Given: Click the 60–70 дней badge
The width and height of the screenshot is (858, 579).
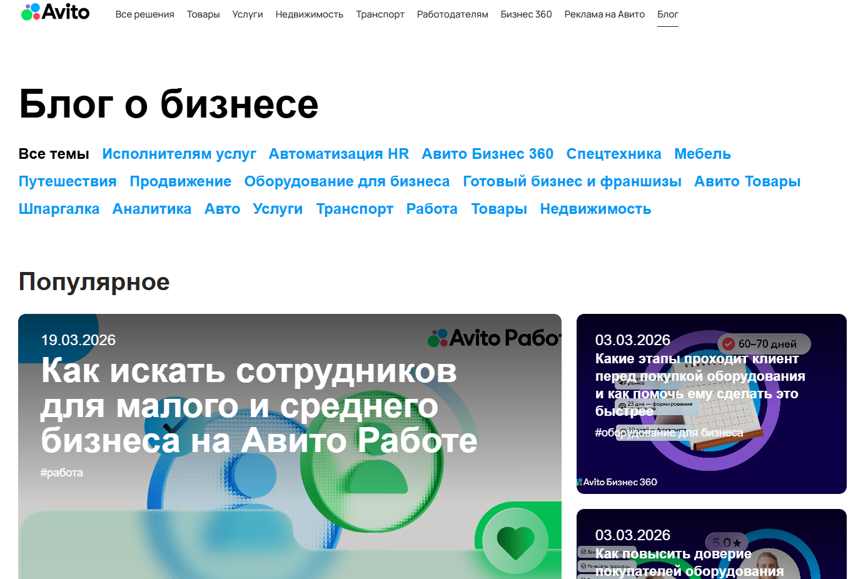Looking at the screenshot, I should (x=764, y=344).
